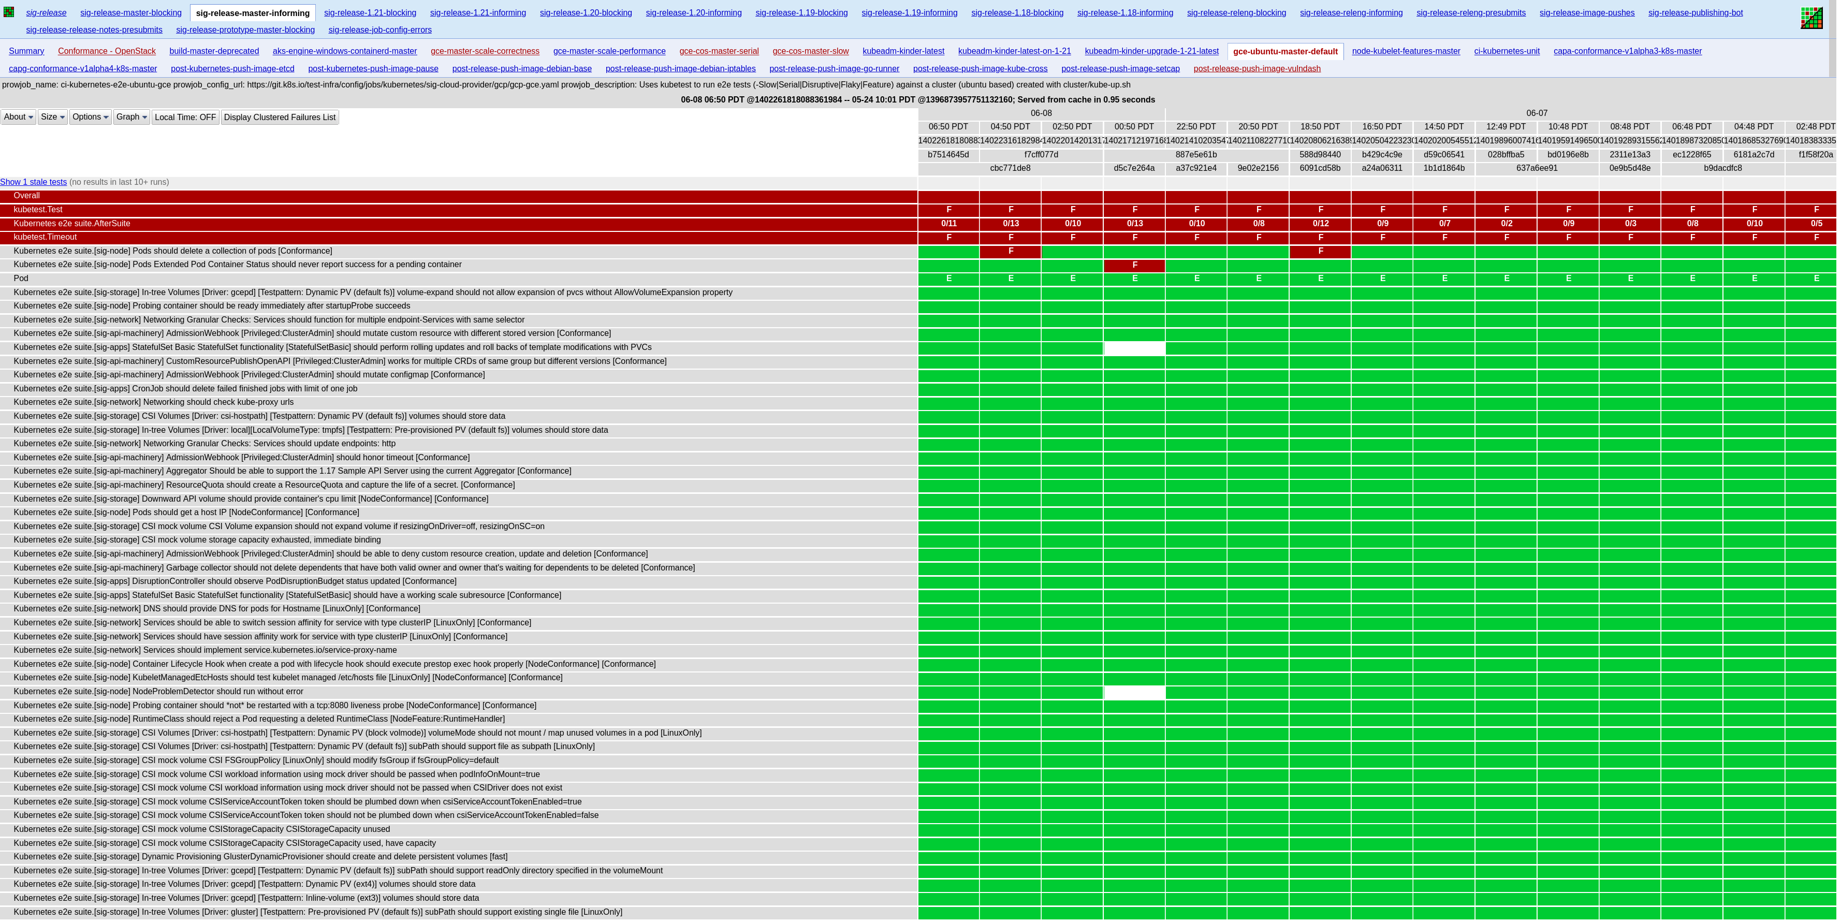Select node-kubelet-features-master tab
Image resolution: width=1841 pixels, height=922 pixels.
point(1406,51)
